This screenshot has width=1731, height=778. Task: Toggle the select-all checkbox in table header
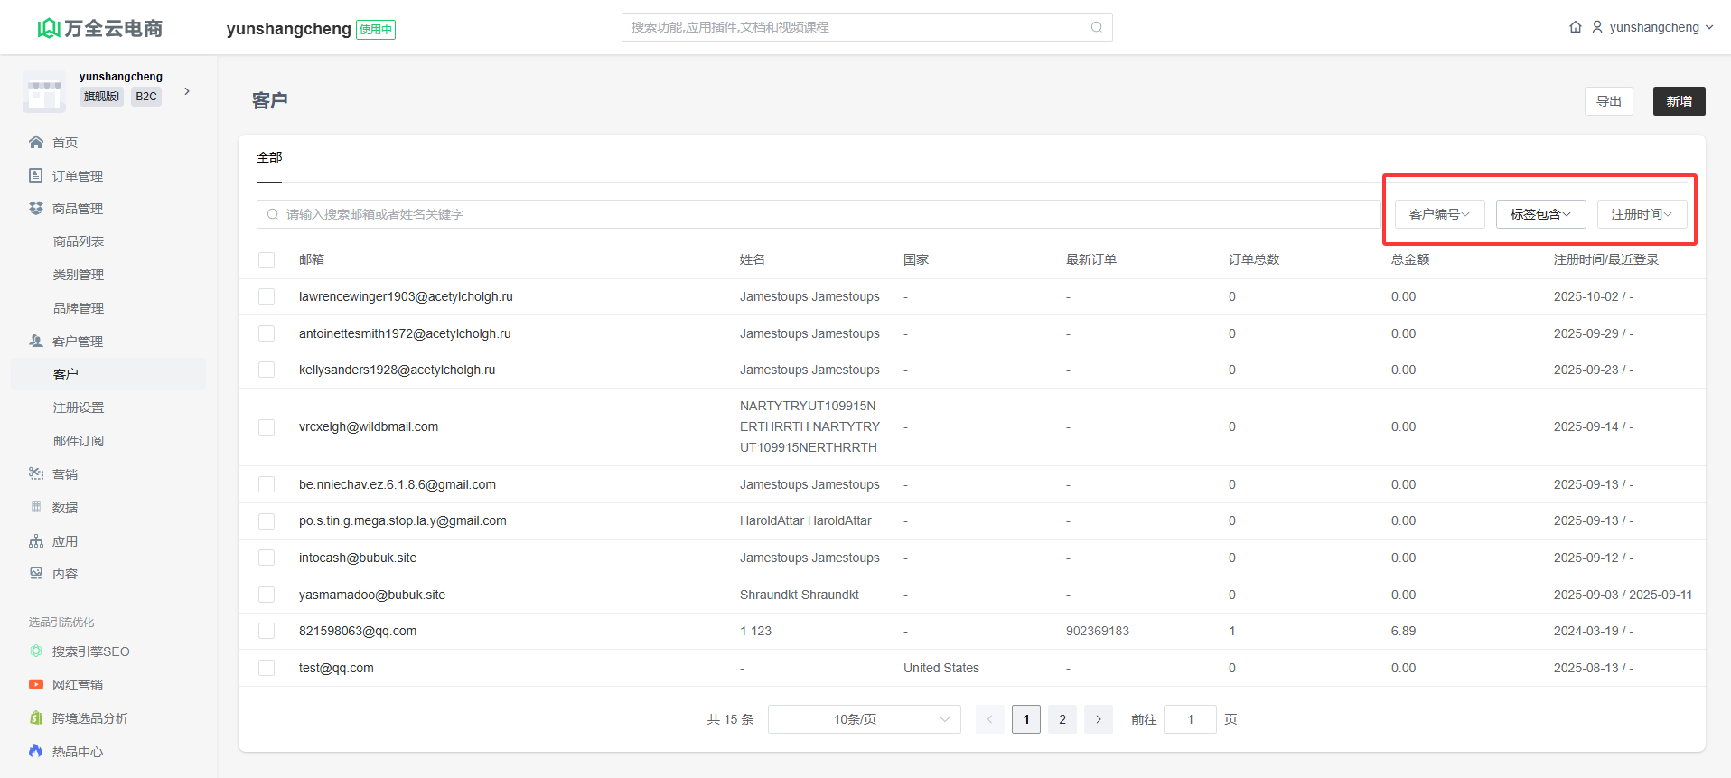pos(267,260)
